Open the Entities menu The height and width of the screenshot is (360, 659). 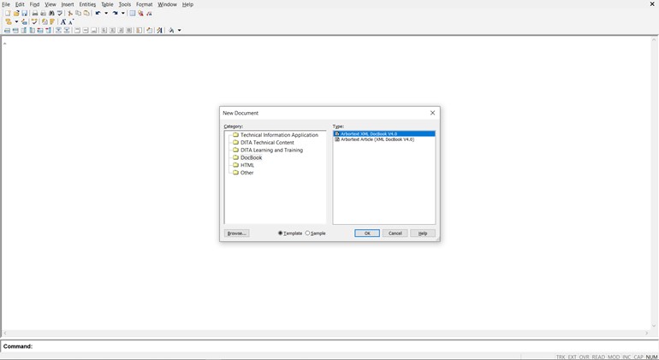(x=87, y=4)
